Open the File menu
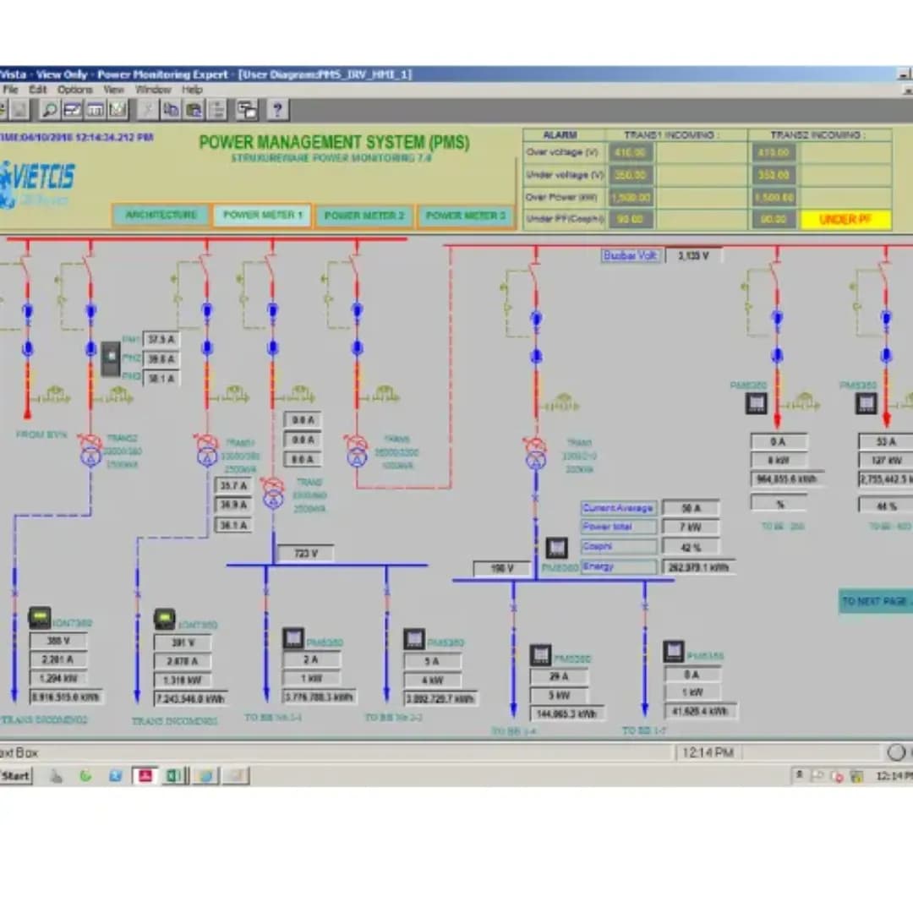Screen dimensions: 913x913 click(10, 90)
